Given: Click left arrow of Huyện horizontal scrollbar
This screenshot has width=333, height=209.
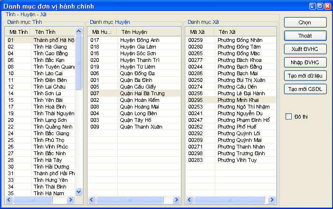Looking at the screenshot, I should (92, 199).
